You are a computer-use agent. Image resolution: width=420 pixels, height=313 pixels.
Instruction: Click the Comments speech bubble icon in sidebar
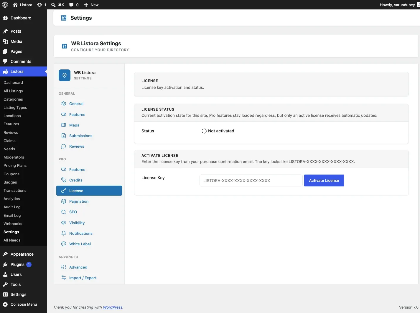[x=5, y=61]
